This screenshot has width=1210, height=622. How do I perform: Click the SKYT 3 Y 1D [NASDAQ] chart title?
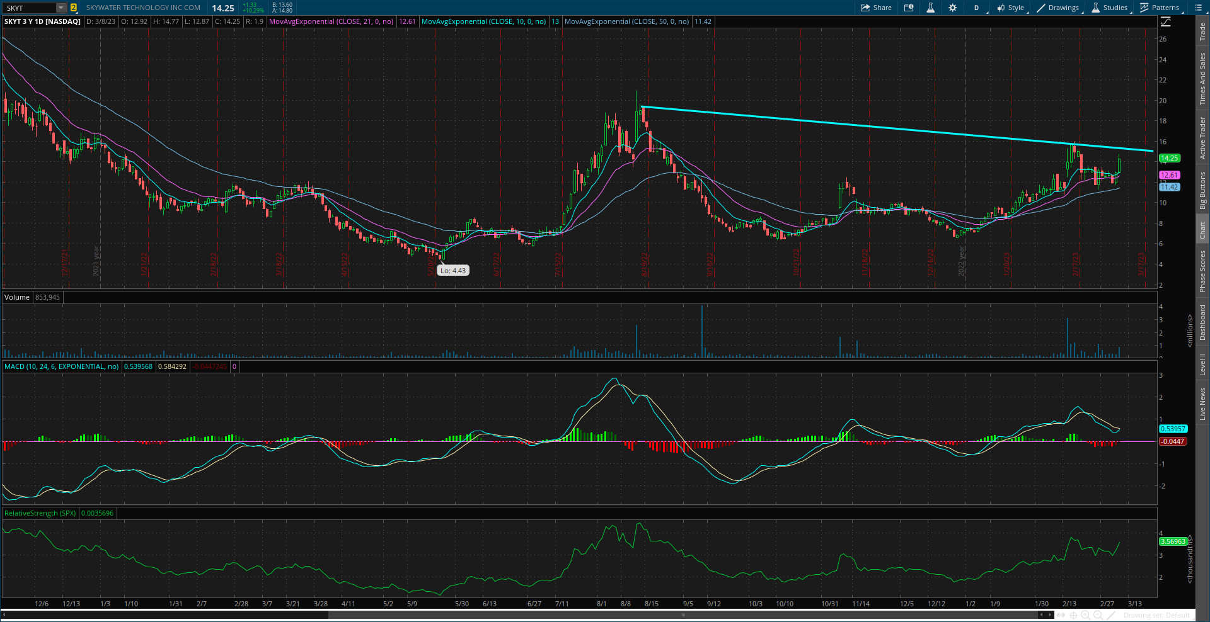pos(42,21)
